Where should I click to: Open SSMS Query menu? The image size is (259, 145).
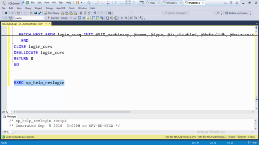click(28, 8)
